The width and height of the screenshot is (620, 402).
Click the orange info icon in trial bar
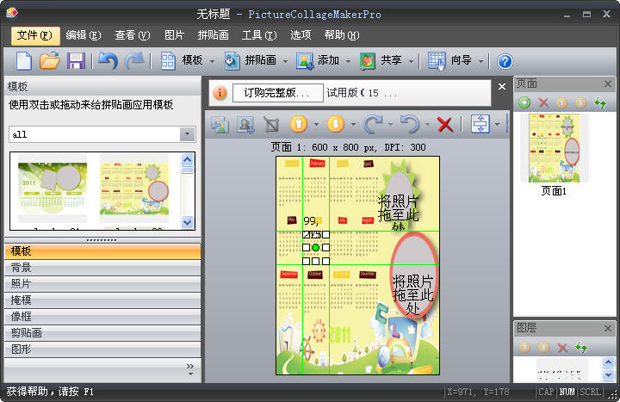[x=220, y=93]
